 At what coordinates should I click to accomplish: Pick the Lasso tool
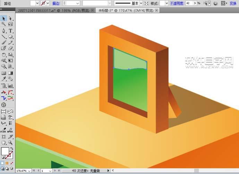click(x=10, y=24)
